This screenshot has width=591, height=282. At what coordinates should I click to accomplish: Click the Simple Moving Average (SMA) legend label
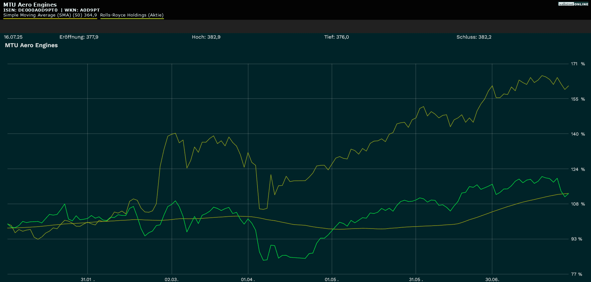50,15
